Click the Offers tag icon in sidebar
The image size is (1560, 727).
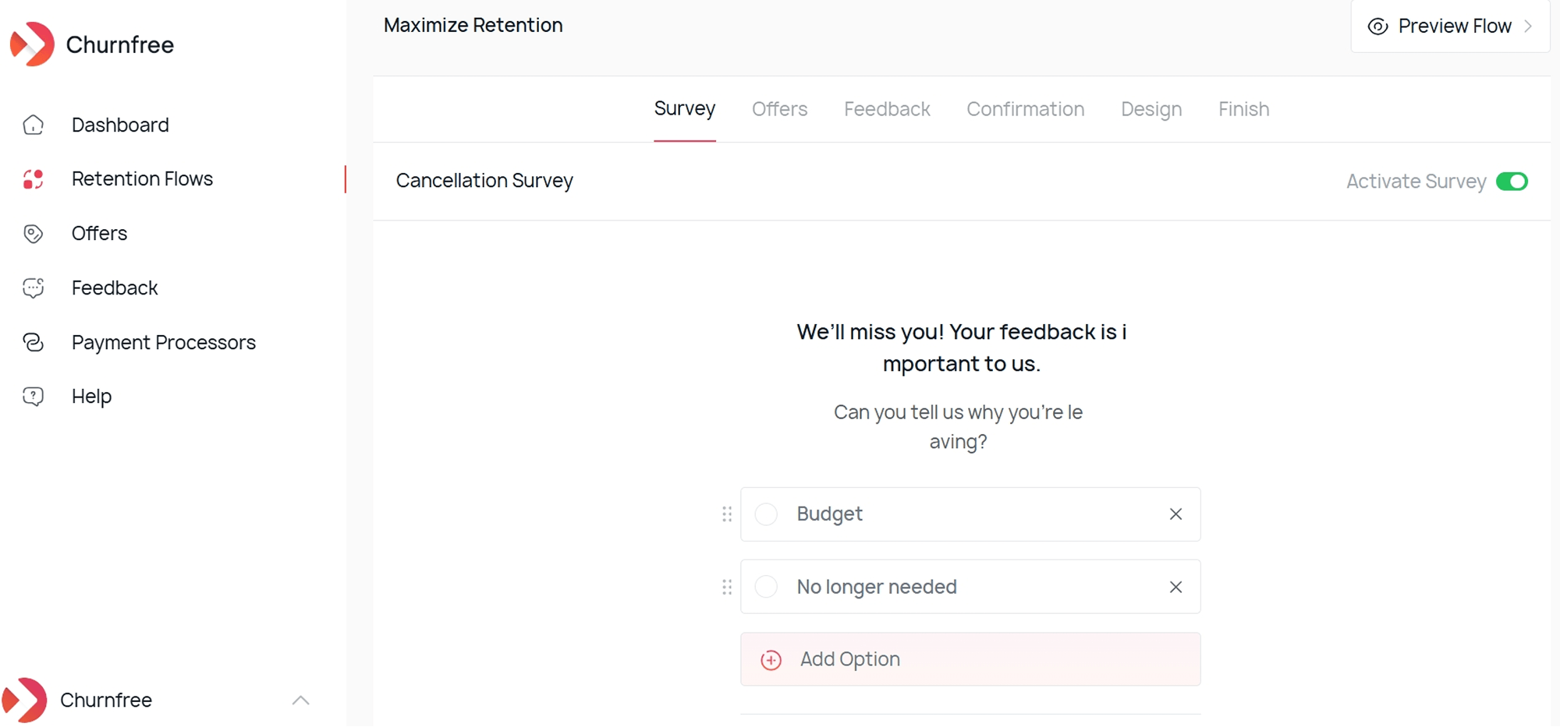coord(33,233)
